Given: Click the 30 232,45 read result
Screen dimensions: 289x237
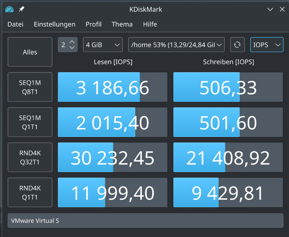Looking at the screenshot, I should [113, 157].
